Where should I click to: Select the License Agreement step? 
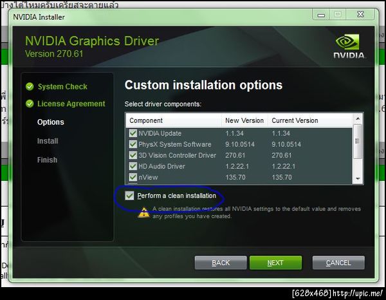pyautogui.click(x=71, y=104)
